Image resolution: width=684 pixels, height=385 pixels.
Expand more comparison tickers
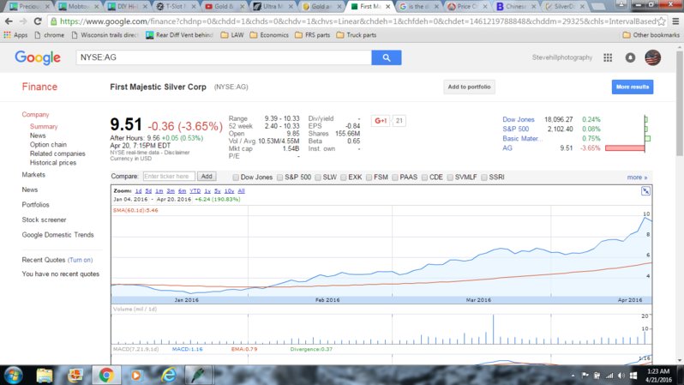pyautogui.click(x=637, y=177)
